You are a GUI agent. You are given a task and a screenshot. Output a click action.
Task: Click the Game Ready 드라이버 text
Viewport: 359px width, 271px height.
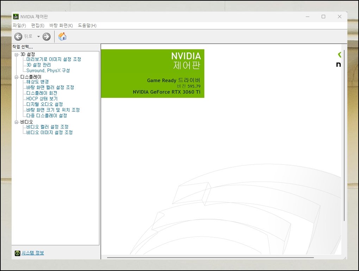point(174,80)
